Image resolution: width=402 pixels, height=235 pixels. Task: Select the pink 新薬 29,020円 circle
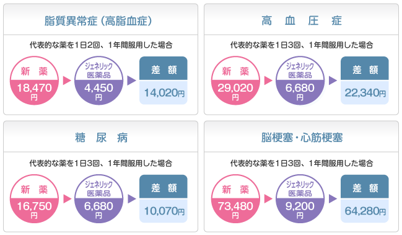point(235,81)
